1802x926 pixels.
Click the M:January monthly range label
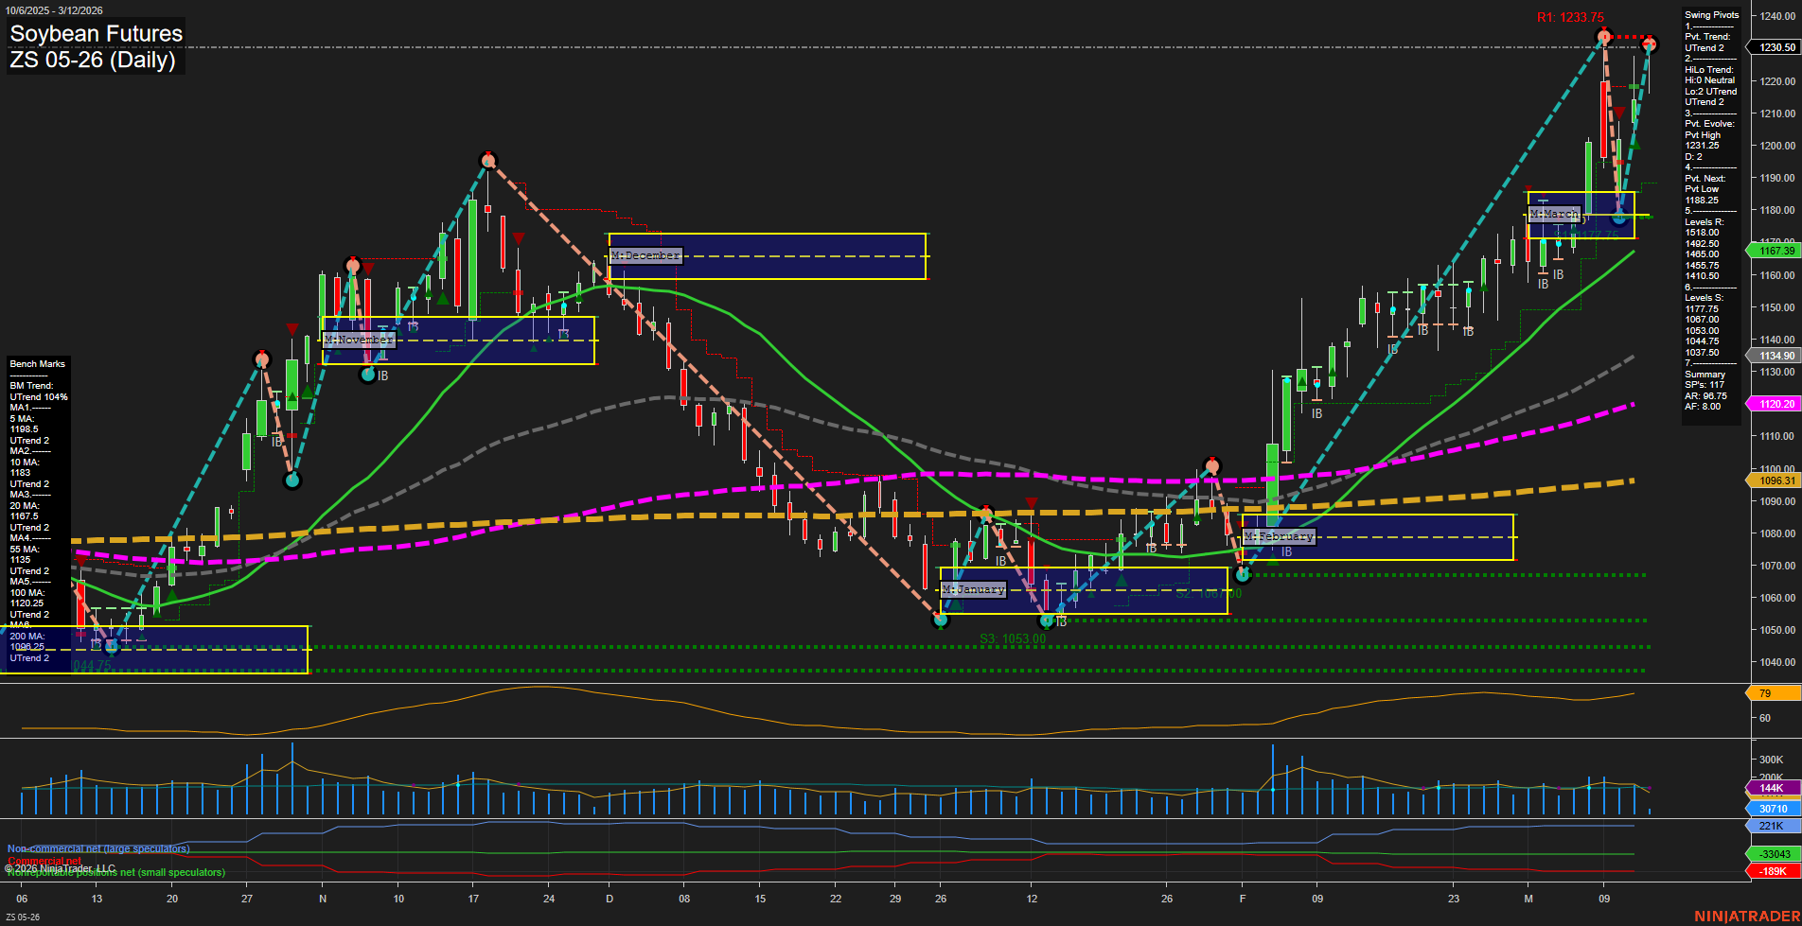coord(974,589)
